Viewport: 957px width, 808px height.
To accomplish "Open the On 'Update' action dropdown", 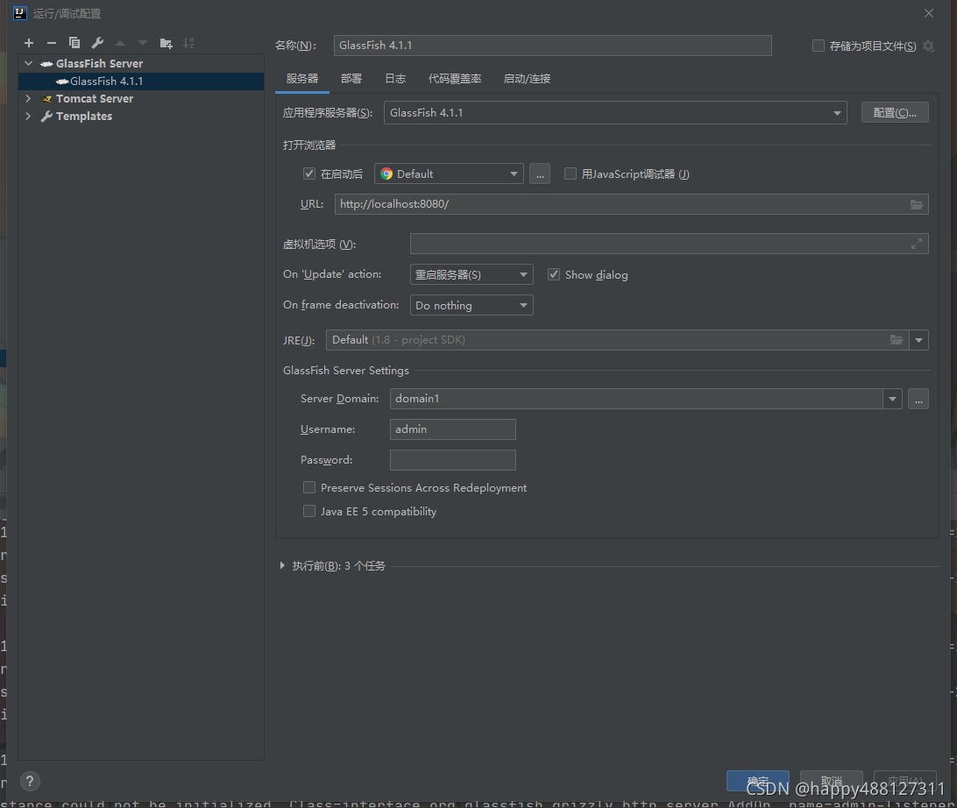I will tap(471, 274).
